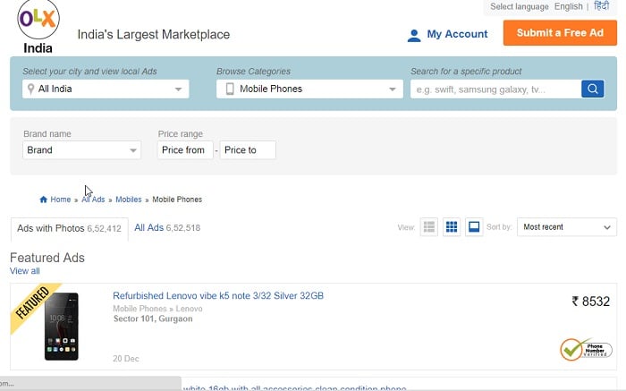Image resolution: width=626 pixels, height=391 pixels.
Task: Switch to grid view icon
Action: click(452, 227)
